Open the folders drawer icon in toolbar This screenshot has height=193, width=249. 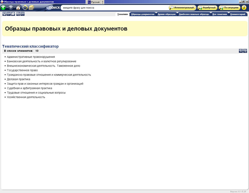pos(31,8)
